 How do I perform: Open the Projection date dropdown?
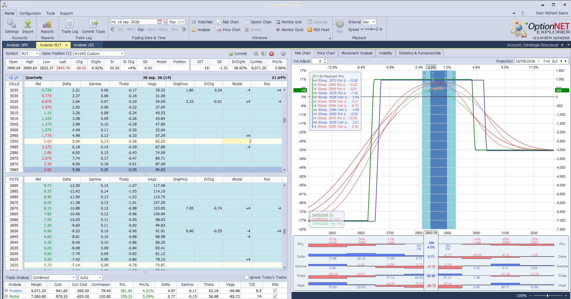[x=539, y=61]
